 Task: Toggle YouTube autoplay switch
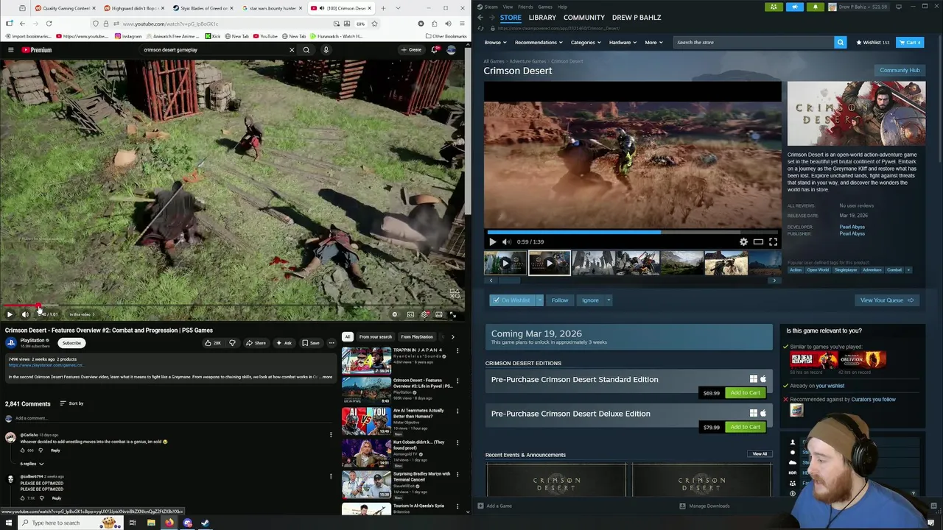click(x=395, y=315)
